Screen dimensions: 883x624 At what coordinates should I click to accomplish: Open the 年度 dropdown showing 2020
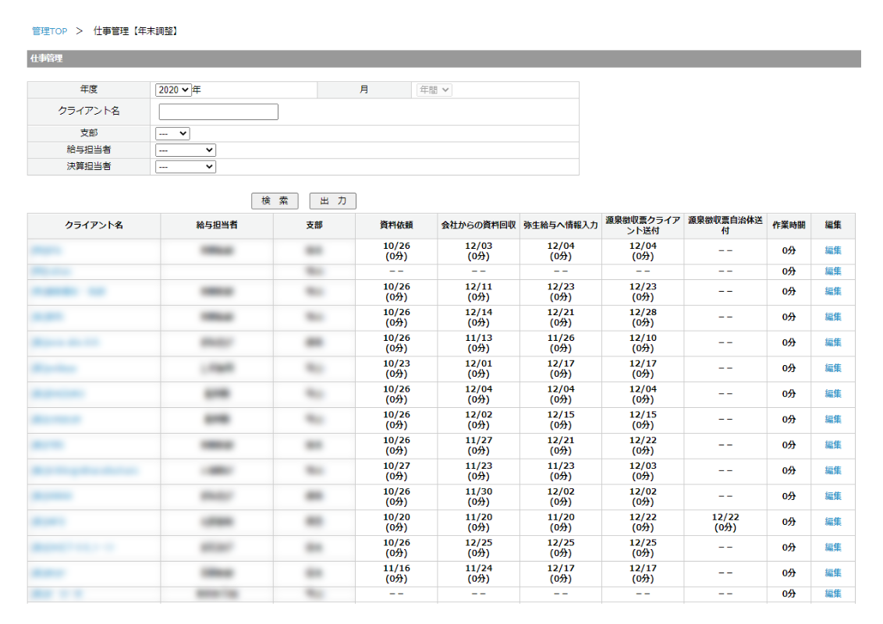pyautogui.click(x=173, y=90)
